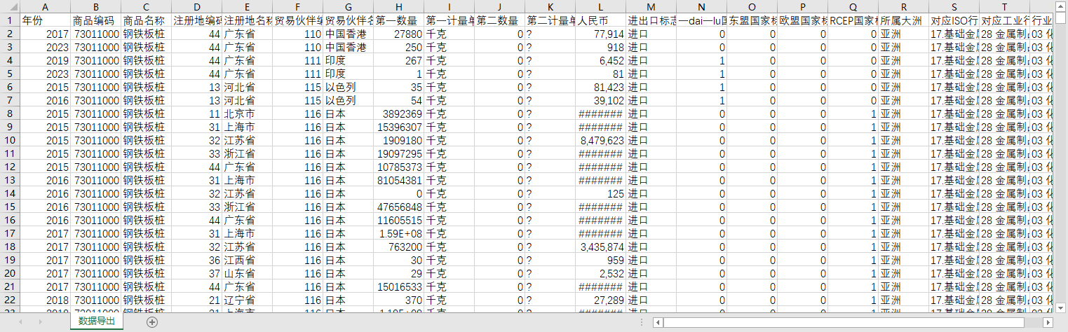Select the cell containing 19097295
Viewport: 1068px width, 332px height.
pos(398,153)
